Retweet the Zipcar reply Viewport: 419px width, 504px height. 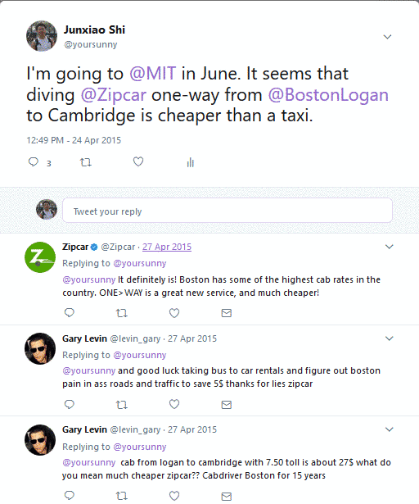(x=122, y=313)
